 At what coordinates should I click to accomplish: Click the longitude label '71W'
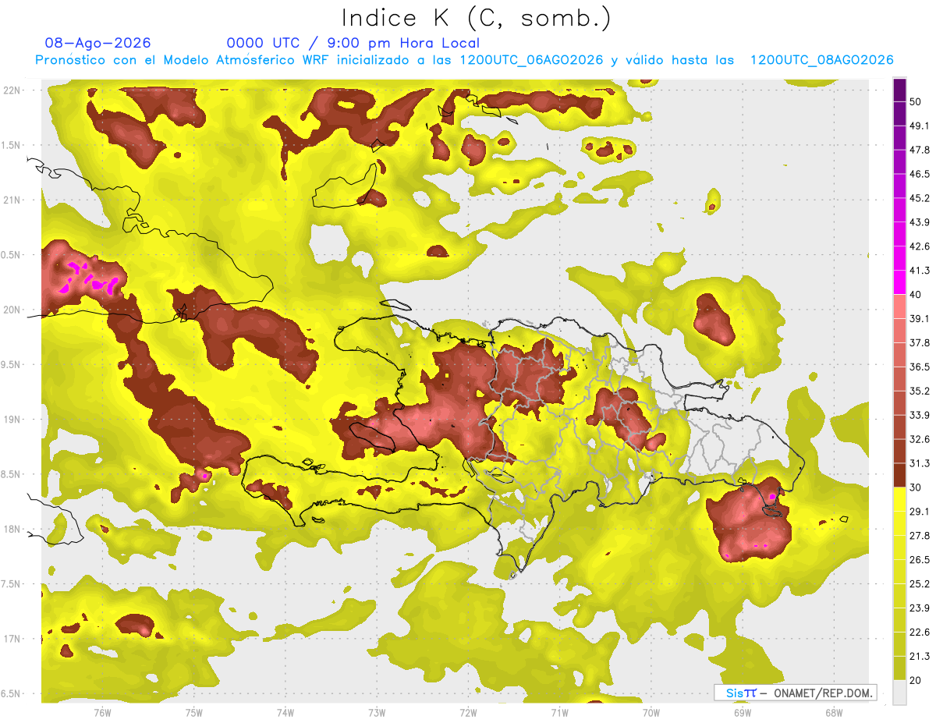pyautogui.click(x=559, y=713)
